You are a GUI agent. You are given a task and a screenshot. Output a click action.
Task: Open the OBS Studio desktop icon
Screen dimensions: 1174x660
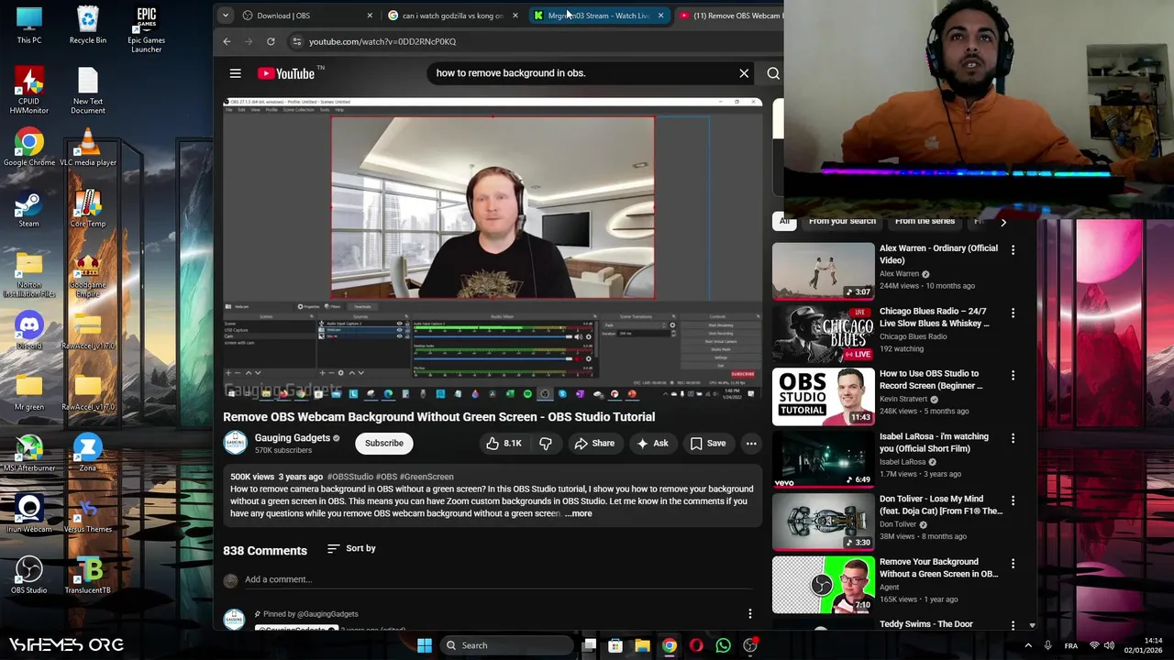(x=28, y=576)
